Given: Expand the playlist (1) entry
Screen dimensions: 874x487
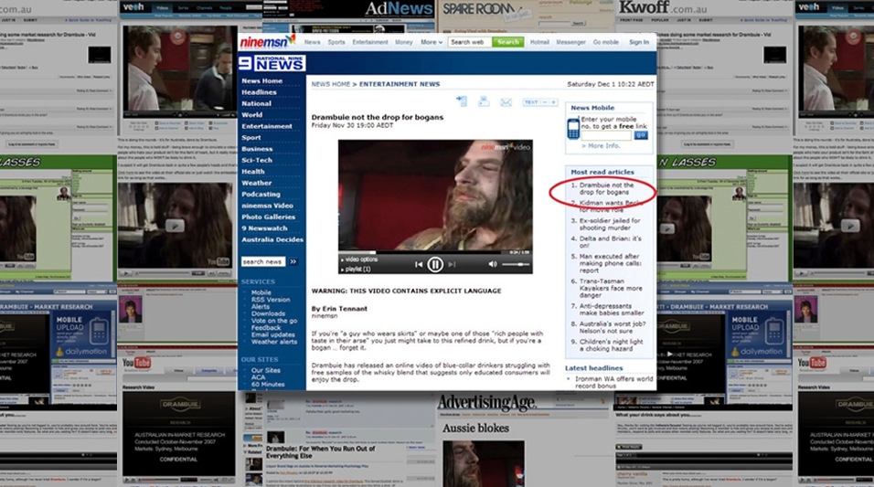Looking at the screenshot, I should [x=356, y=270].
